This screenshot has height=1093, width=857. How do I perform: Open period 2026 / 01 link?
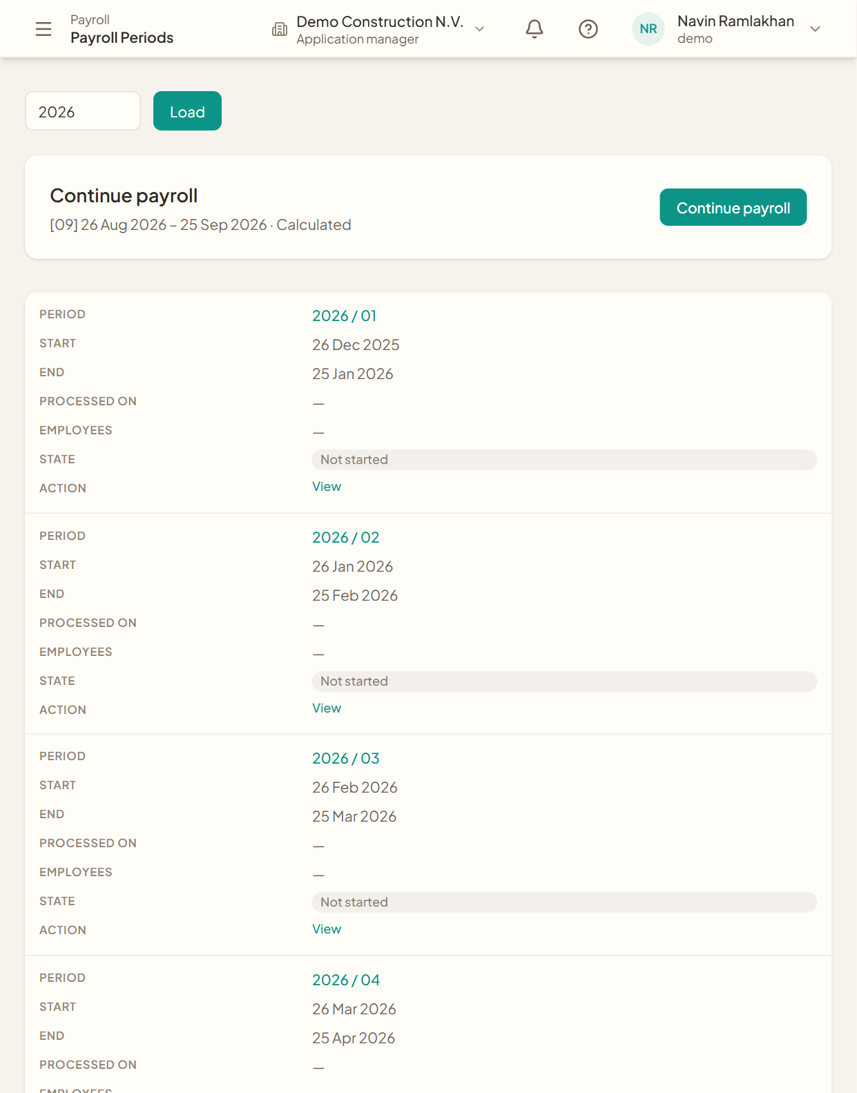click(x=345, y=316)
